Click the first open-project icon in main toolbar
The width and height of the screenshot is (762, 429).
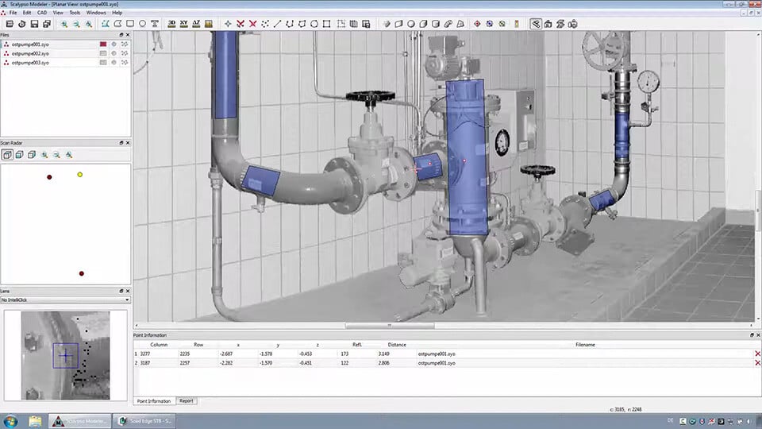coord(10,24)
